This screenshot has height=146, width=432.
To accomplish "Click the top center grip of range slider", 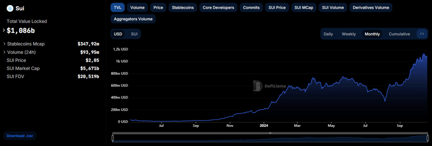I will 270,133.
